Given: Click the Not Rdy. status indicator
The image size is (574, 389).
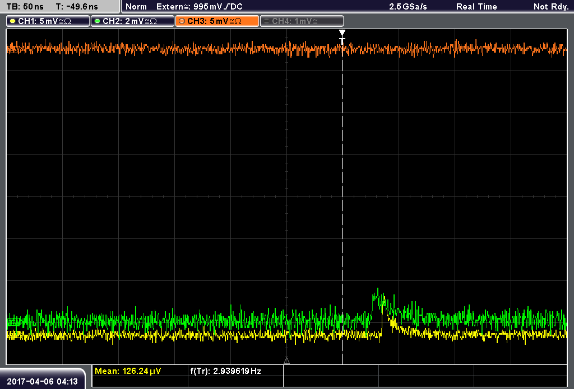Looking at the screenshot, I should click(x=550, y=7).
